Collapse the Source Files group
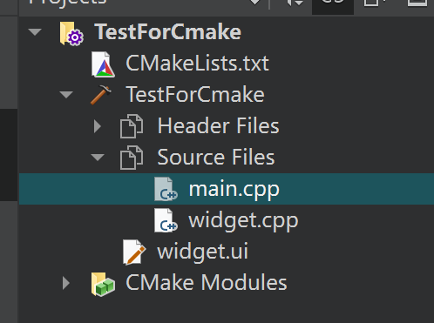The height and width of the screenshot is (323, 434). pyautogui.click(x=98, y=158)
